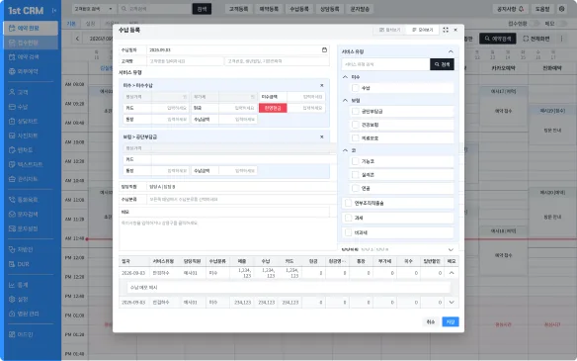Click the 도움말 help button
577x361 pixels.
[542, 9]
